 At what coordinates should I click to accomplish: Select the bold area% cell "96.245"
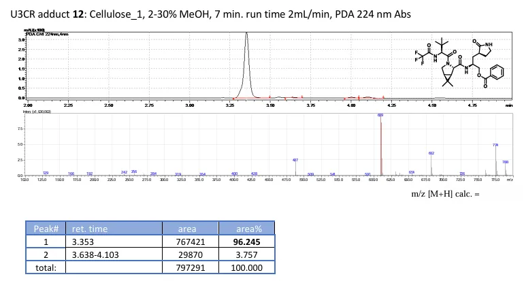point(247,242)
